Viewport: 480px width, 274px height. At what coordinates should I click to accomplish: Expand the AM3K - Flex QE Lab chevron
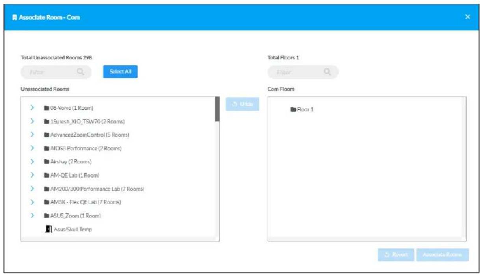point(32,202)
